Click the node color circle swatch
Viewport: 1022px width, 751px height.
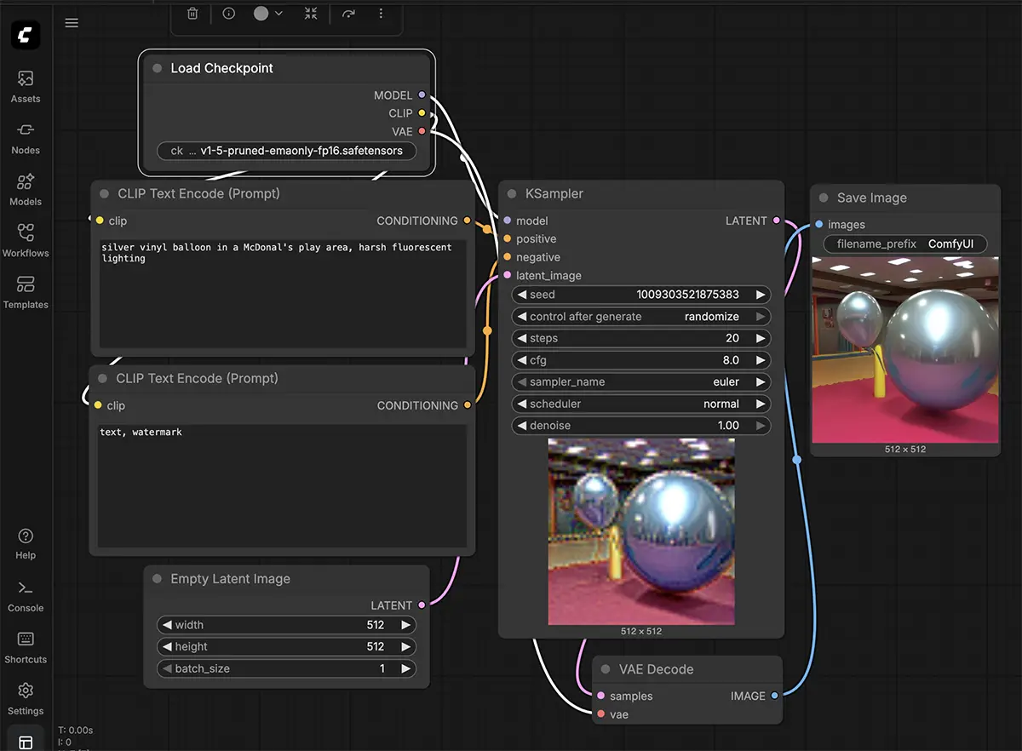point(261,14)
